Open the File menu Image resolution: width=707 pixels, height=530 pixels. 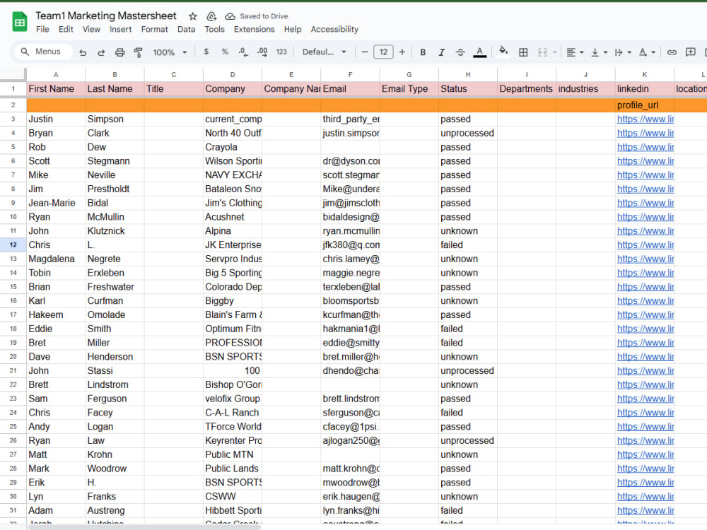[x=42, y=29]
